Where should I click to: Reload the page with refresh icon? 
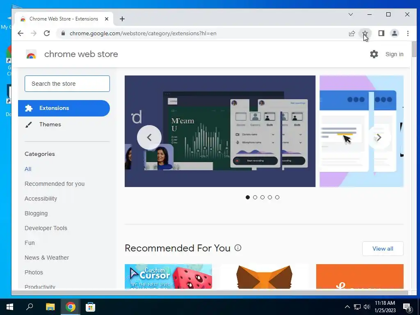pos(47,33)
